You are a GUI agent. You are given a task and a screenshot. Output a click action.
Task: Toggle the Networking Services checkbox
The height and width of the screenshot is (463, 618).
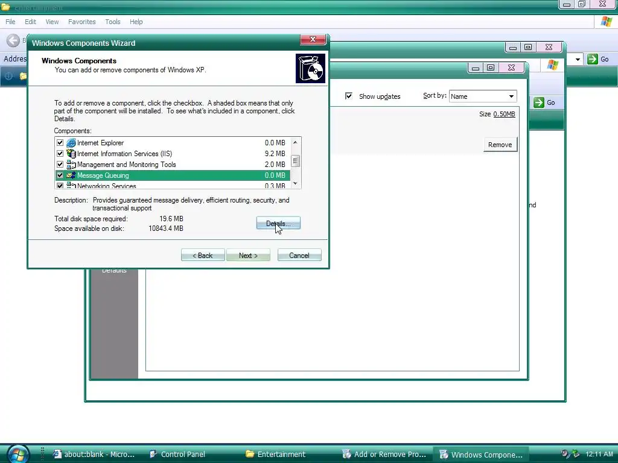pyautogui.click(x=60, y=186)
